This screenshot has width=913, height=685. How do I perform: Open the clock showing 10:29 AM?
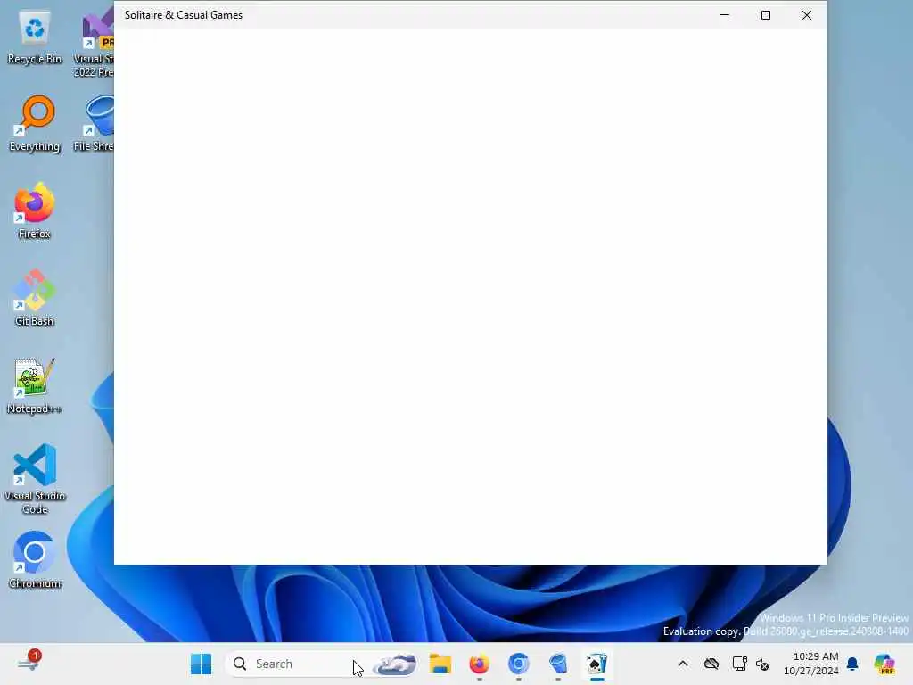tap(811, 664)
